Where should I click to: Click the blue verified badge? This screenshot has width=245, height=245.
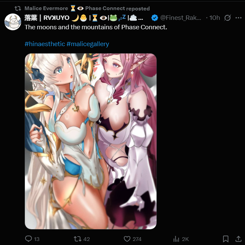[155, 17]
